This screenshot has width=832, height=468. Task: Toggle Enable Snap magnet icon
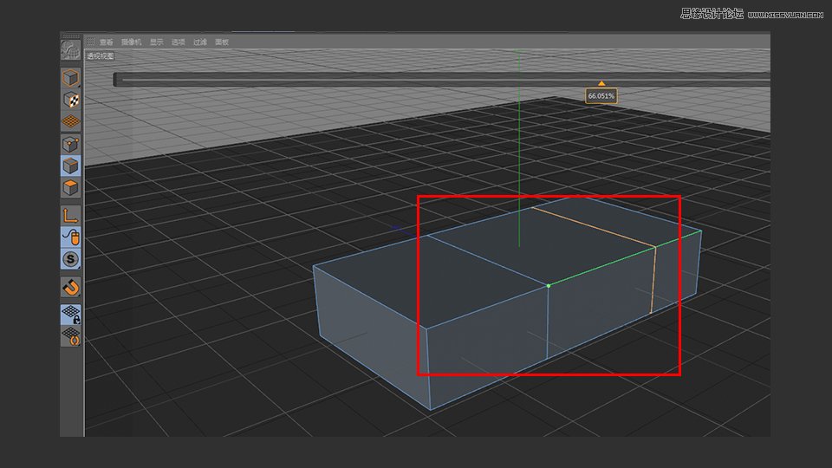click(x=70, y=287)
